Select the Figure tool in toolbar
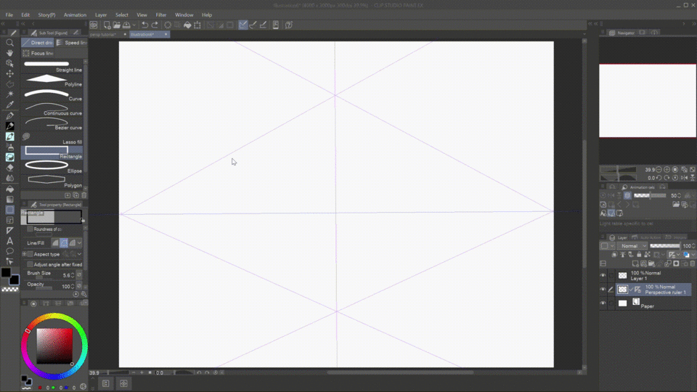Screen dimensions: 697x392 [x=9, y=210]
